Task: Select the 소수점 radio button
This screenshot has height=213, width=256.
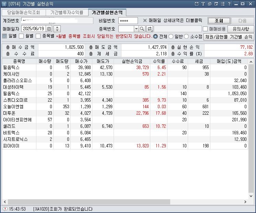Action: click(186, 36)
